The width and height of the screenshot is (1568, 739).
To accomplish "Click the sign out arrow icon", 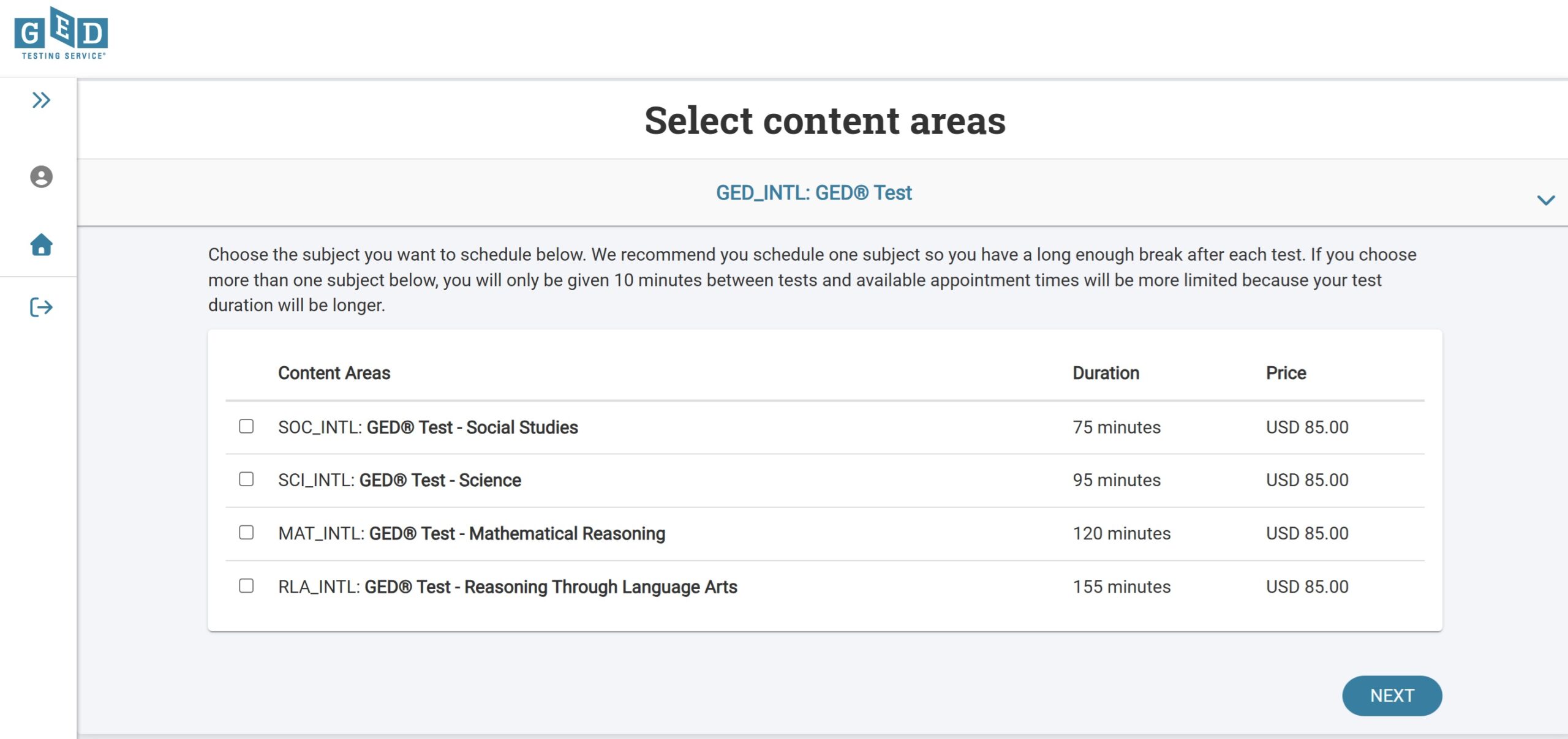I will [41, 307].
